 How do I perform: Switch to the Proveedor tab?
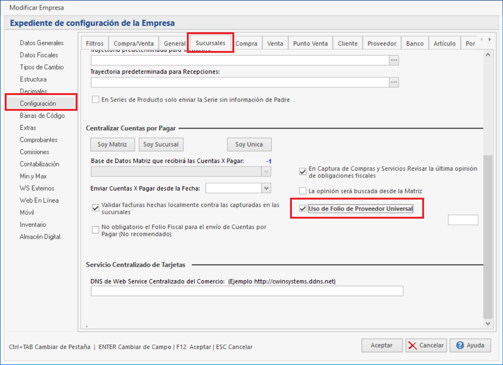pyautogui.click(x=381, y=43)
